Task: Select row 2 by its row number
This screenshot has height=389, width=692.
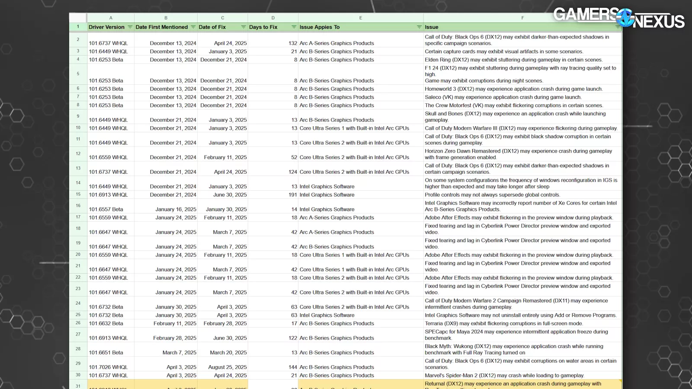Action: pyautogui.click(x=78, y=40)
